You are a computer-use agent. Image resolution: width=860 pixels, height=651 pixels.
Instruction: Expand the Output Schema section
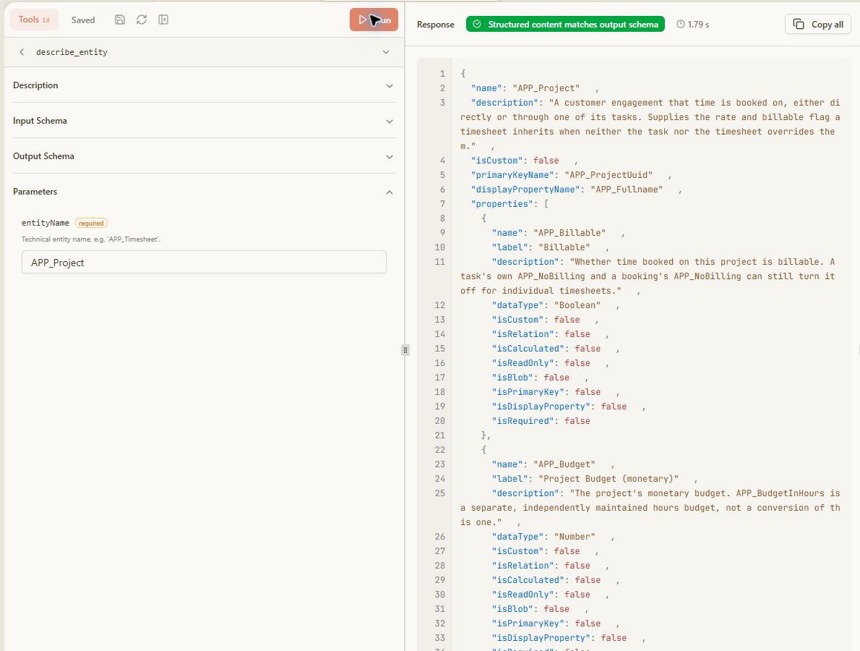[204, 156]
